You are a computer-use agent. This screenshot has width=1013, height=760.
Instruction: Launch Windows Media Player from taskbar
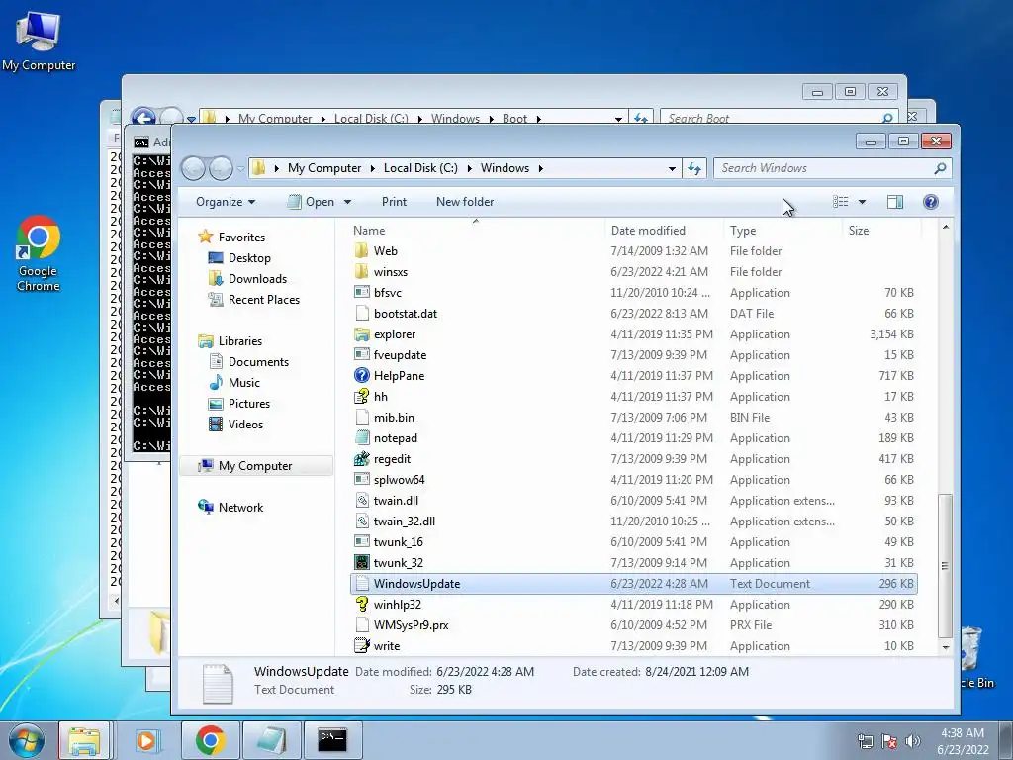(146, 740)
